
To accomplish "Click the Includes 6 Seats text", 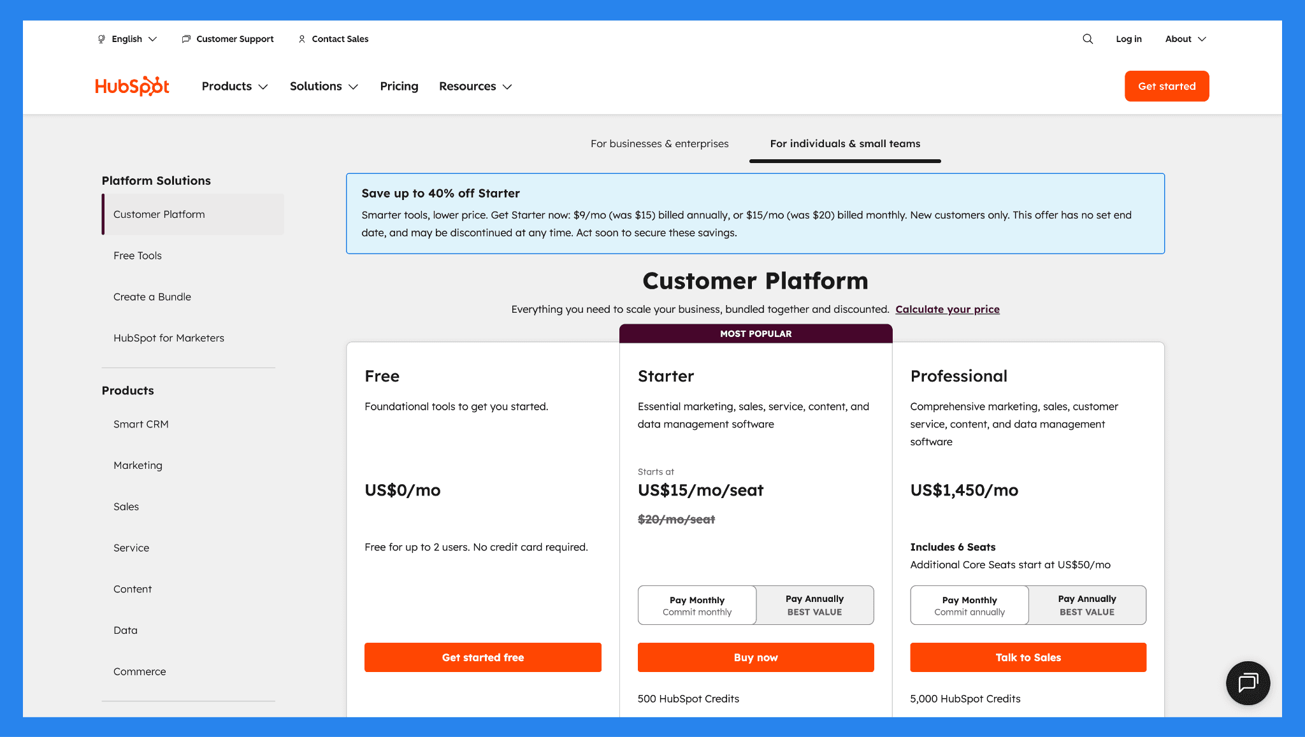I will point(953,547).
